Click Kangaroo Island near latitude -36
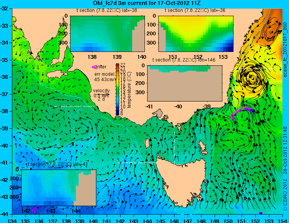Image resolution: width=289 pixels, height=223 pixels. click(57, 75)
